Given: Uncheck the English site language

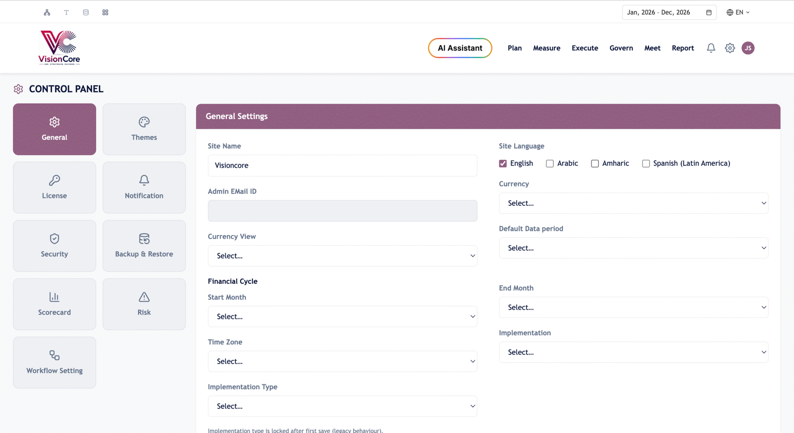Looking at the screenshot, I should coord(503,164).
